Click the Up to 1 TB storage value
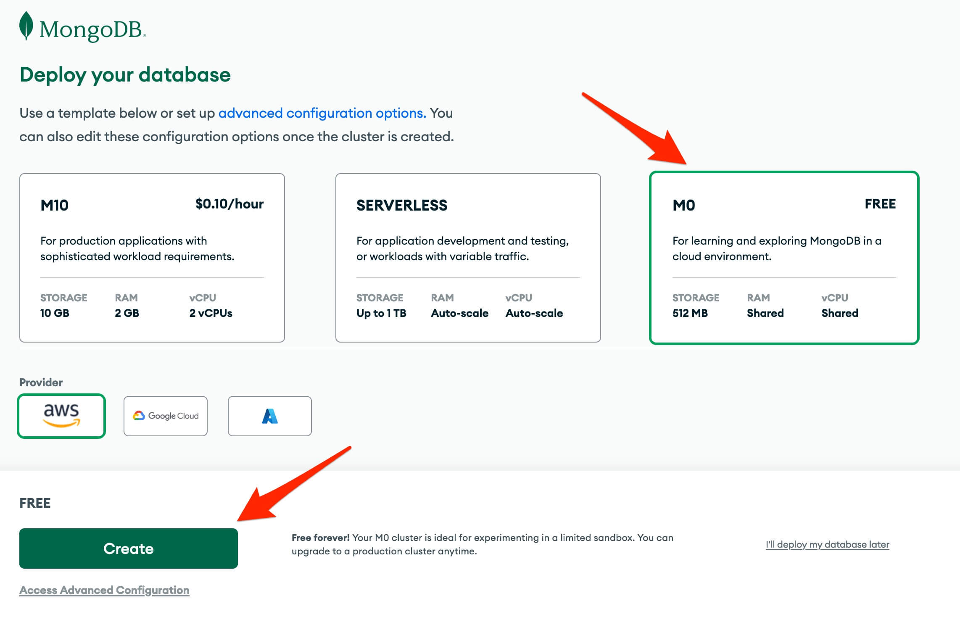This screenshot has height=617, width=960. [x=381, y=313]
